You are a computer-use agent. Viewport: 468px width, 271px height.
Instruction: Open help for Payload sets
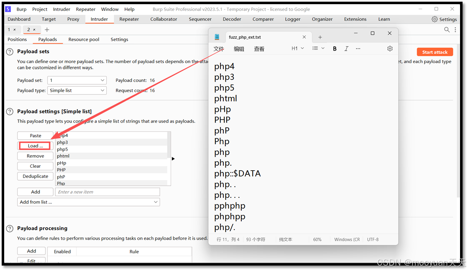click(10, 51)
